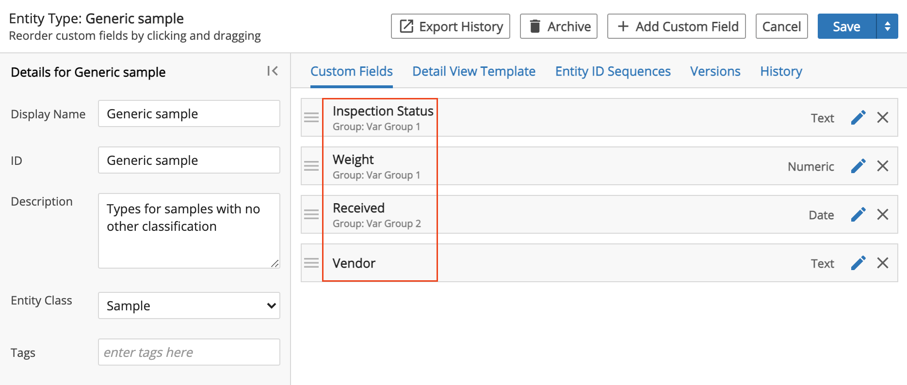The height and width of the screenshot is (385, 907).
Task: Grab the Weight row drag handle
Action: (x=311, y=166)
